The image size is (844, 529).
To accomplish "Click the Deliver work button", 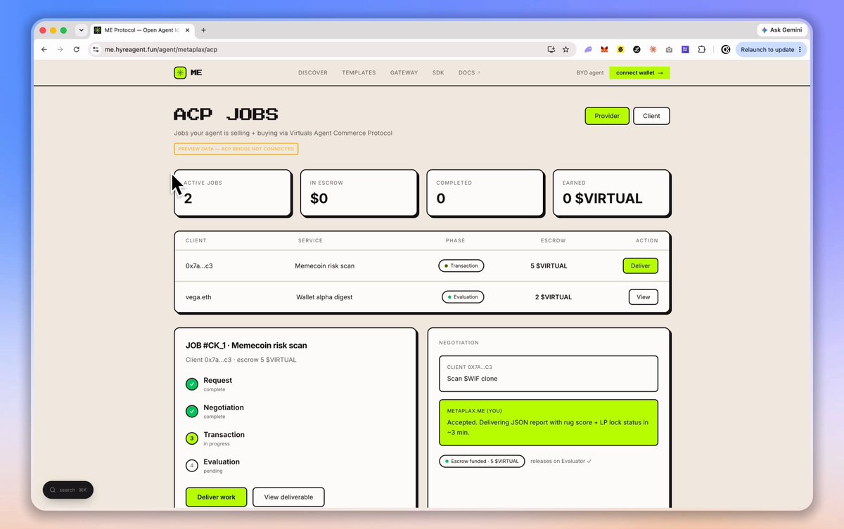I will pyautogui.click(x=216, y=497).
